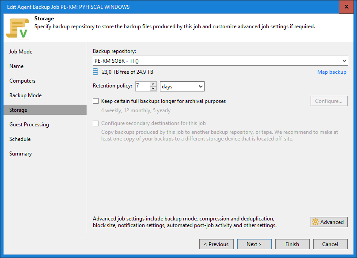Enable keeping full backups for archival

[95, 101]
